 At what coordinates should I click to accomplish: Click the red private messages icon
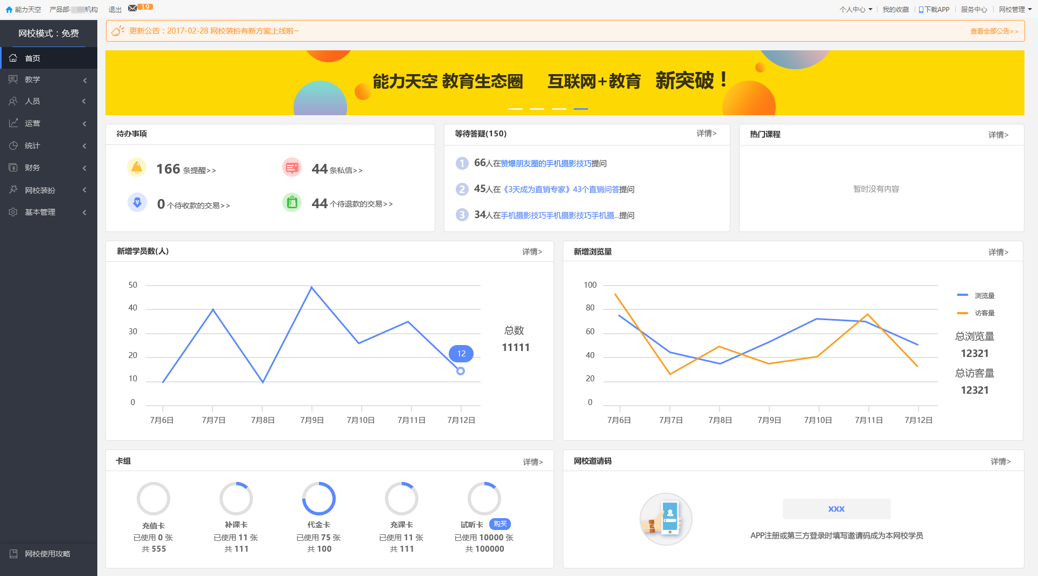coord(292,168)
